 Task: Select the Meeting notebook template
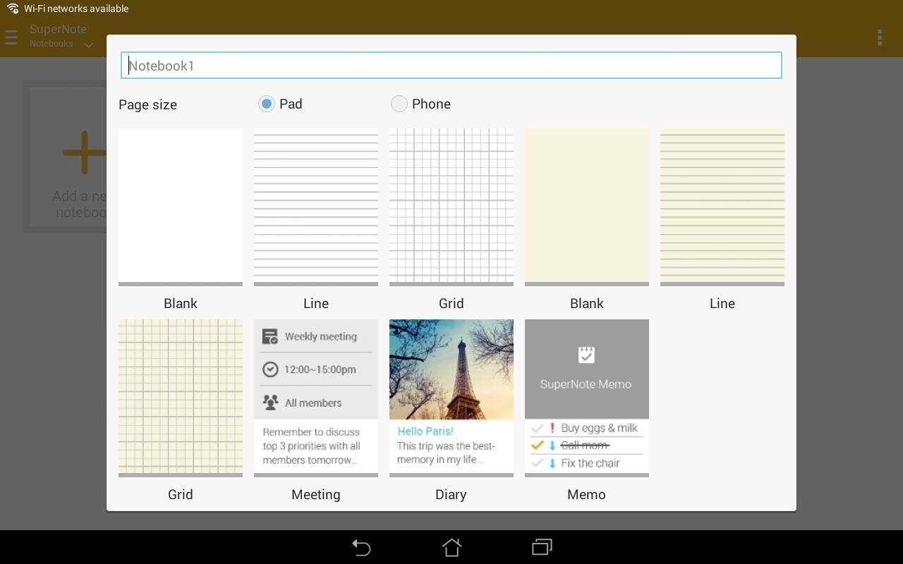coord(316,398)
